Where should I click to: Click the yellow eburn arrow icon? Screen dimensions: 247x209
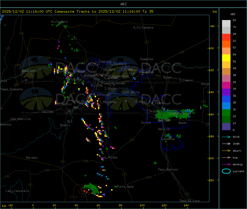226,151
